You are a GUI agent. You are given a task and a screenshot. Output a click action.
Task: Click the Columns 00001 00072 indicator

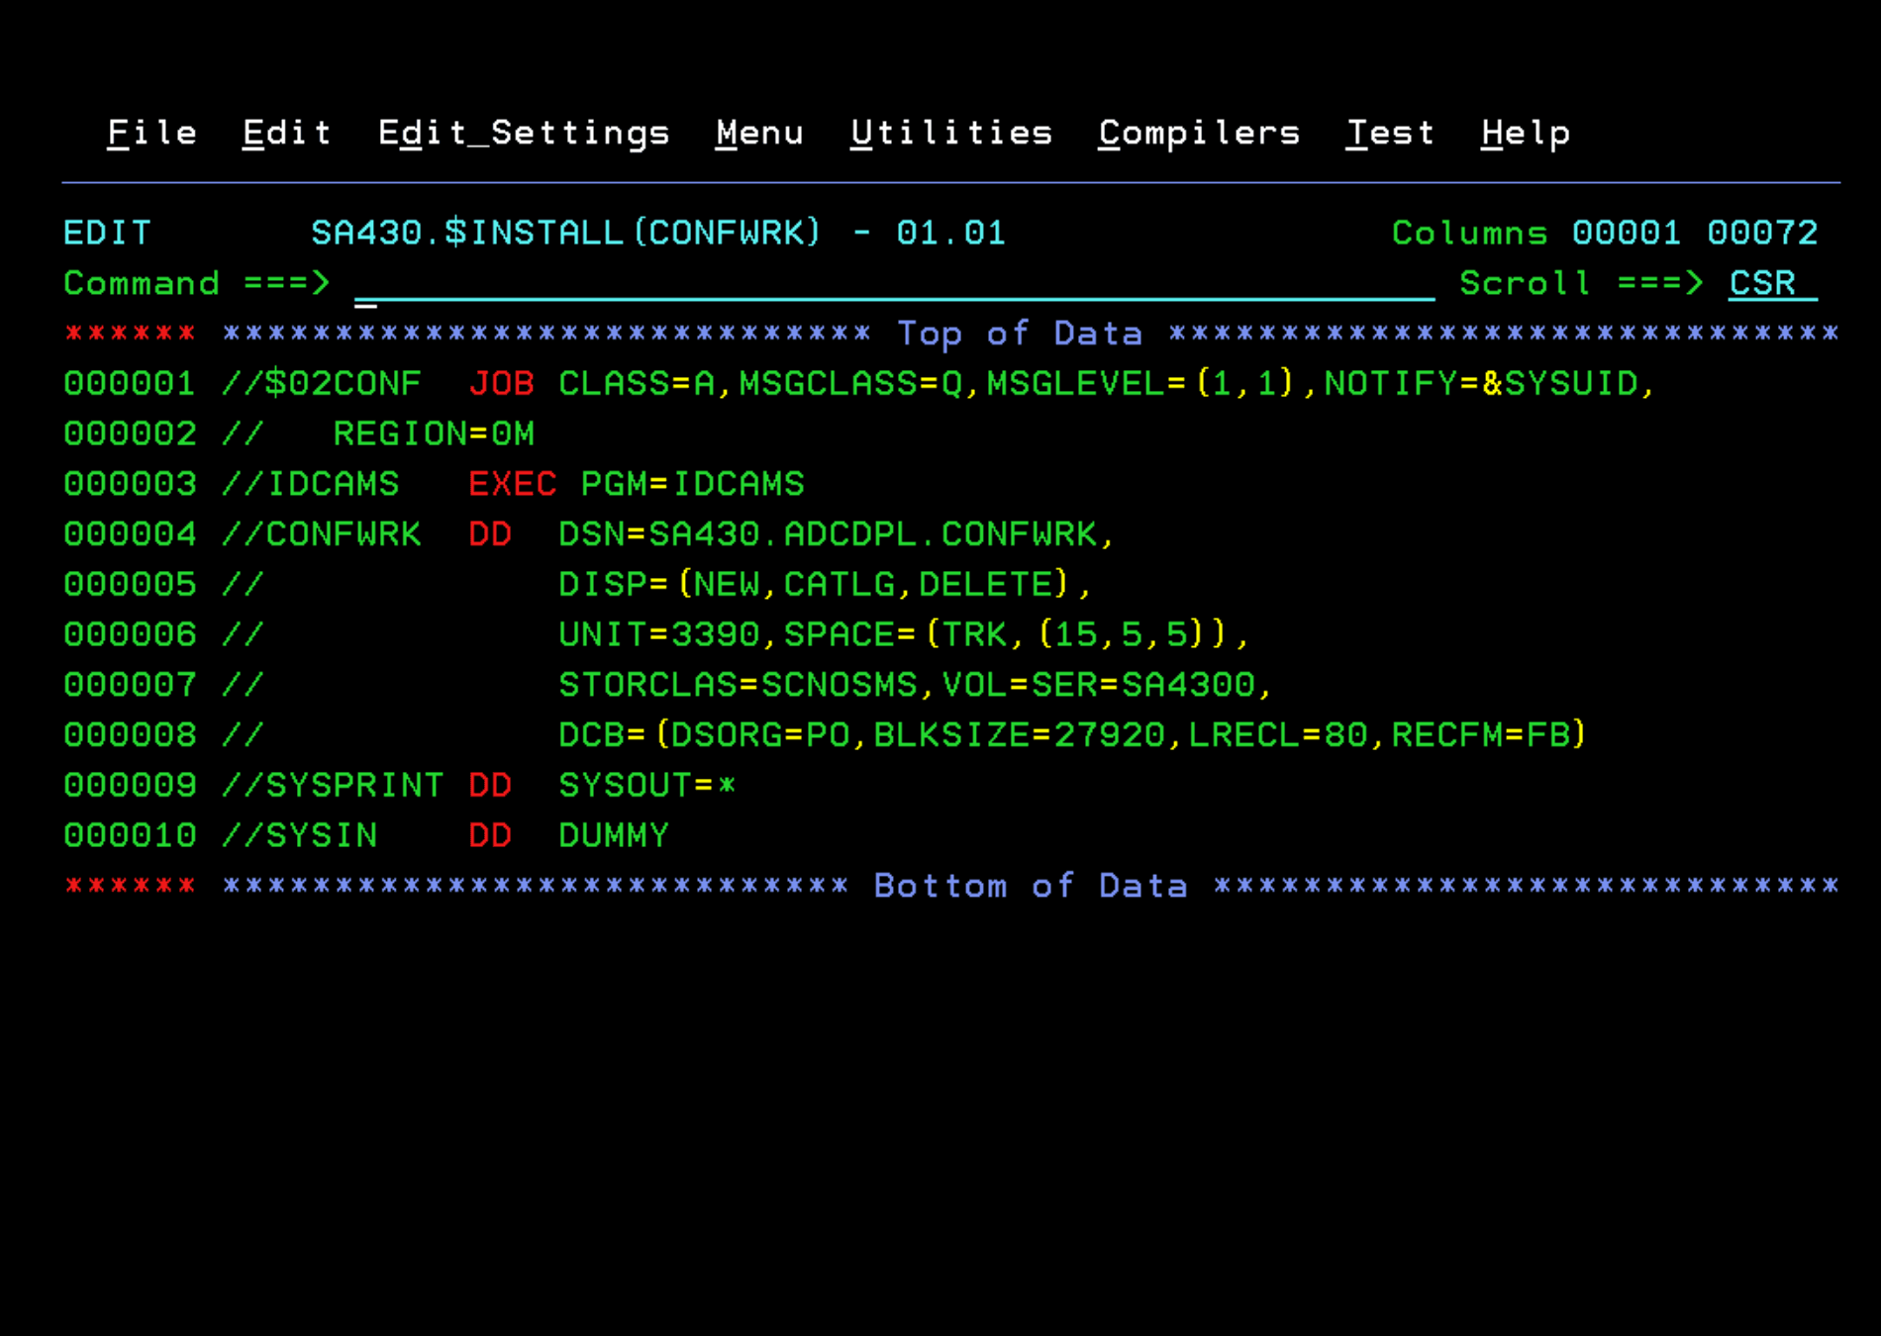pyautogui.click(x=1604, y=233)
